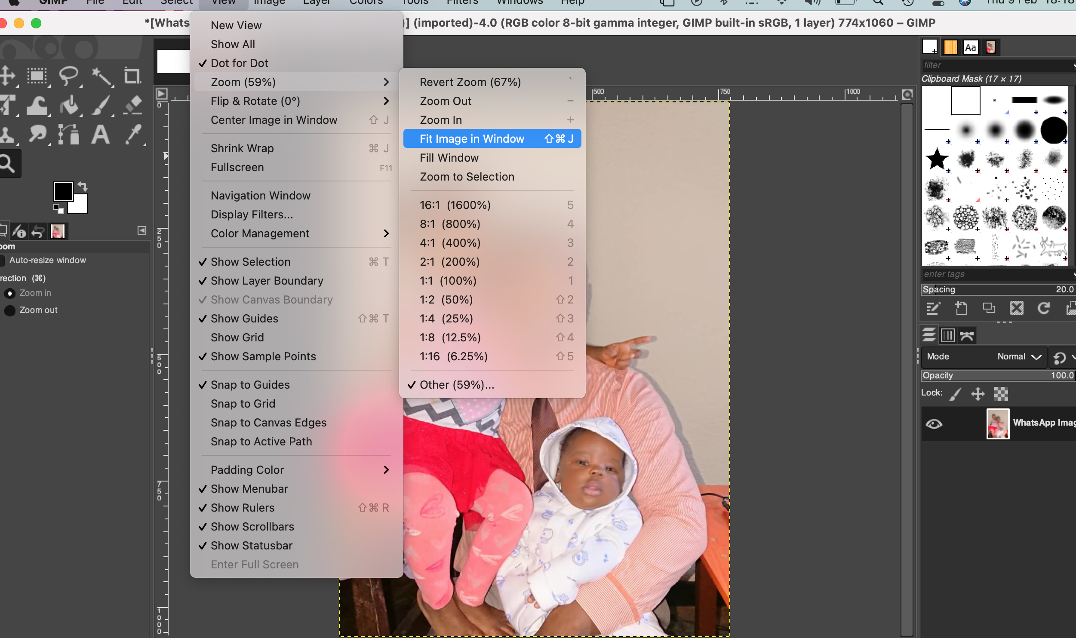Switch to the Patterns tab

point(950,47)
